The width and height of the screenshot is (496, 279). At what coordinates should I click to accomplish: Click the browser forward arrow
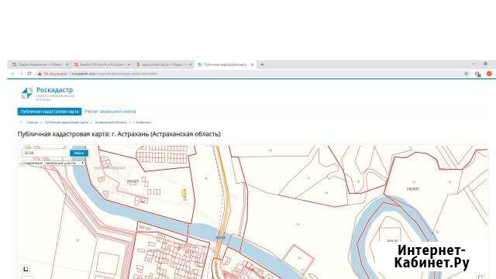(21, 74)
